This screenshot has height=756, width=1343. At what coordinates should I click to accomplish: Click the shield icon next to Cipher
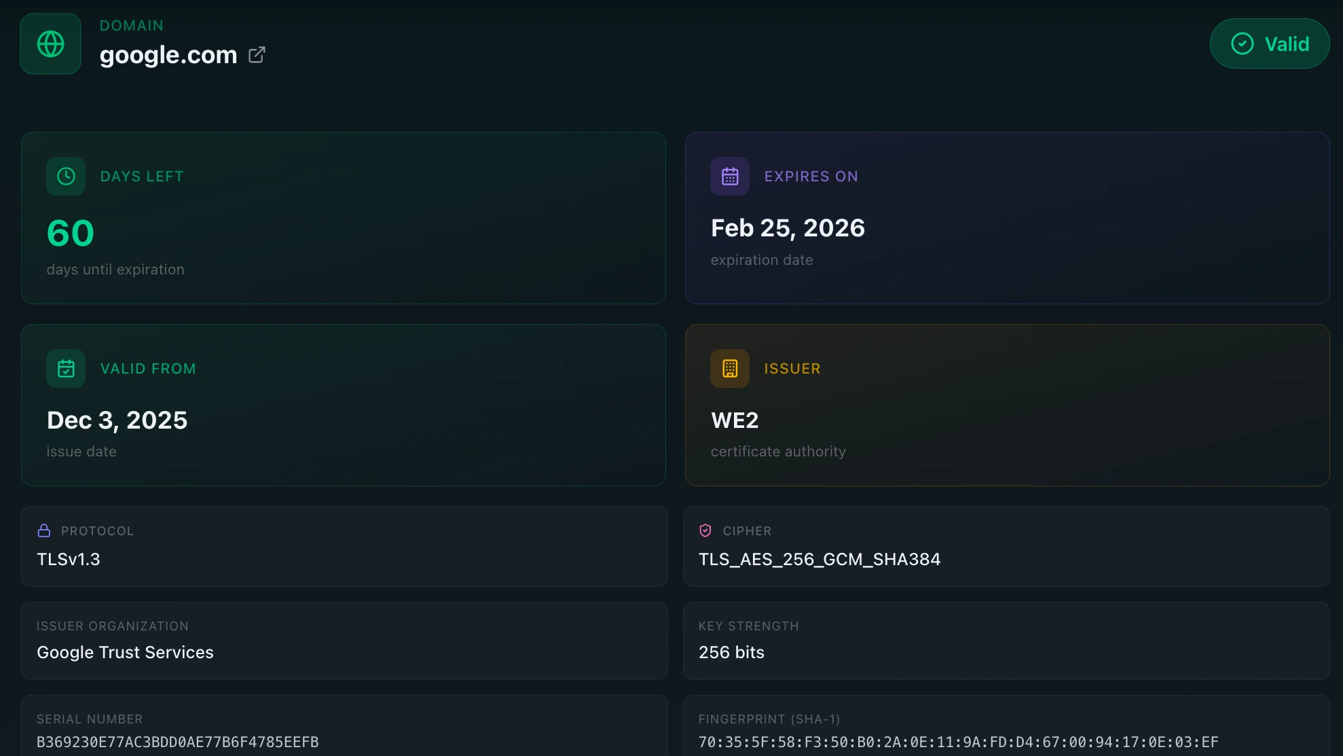point(705,530)
